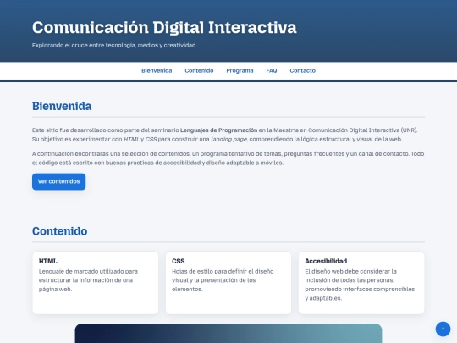Select the Accesibilidad card

pos(361,283)
